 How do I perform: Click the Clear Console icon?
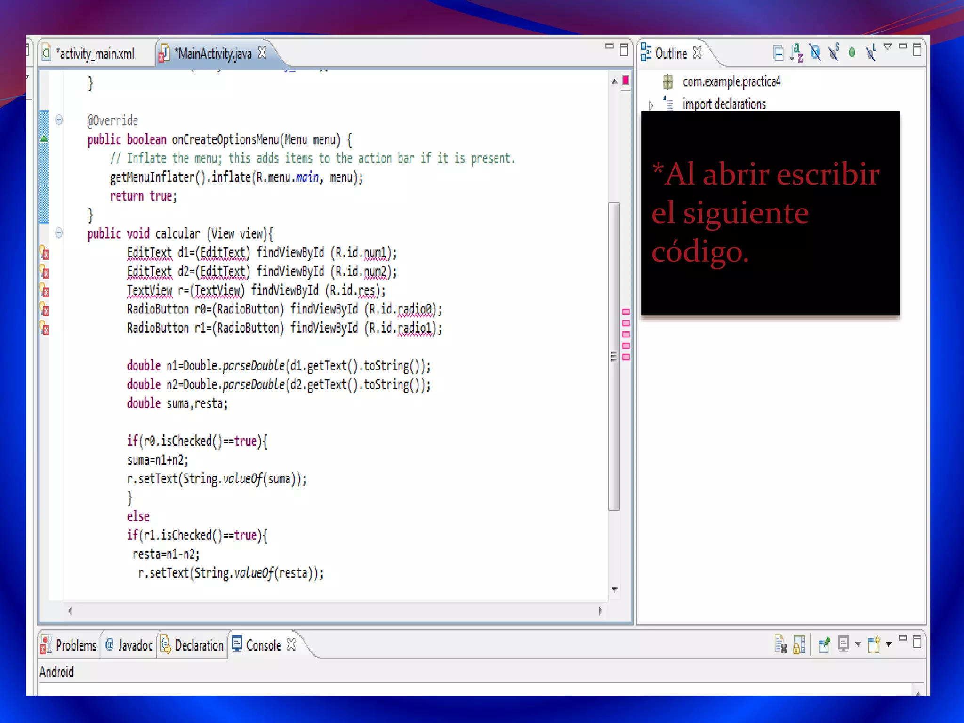[x=780, y=644]
